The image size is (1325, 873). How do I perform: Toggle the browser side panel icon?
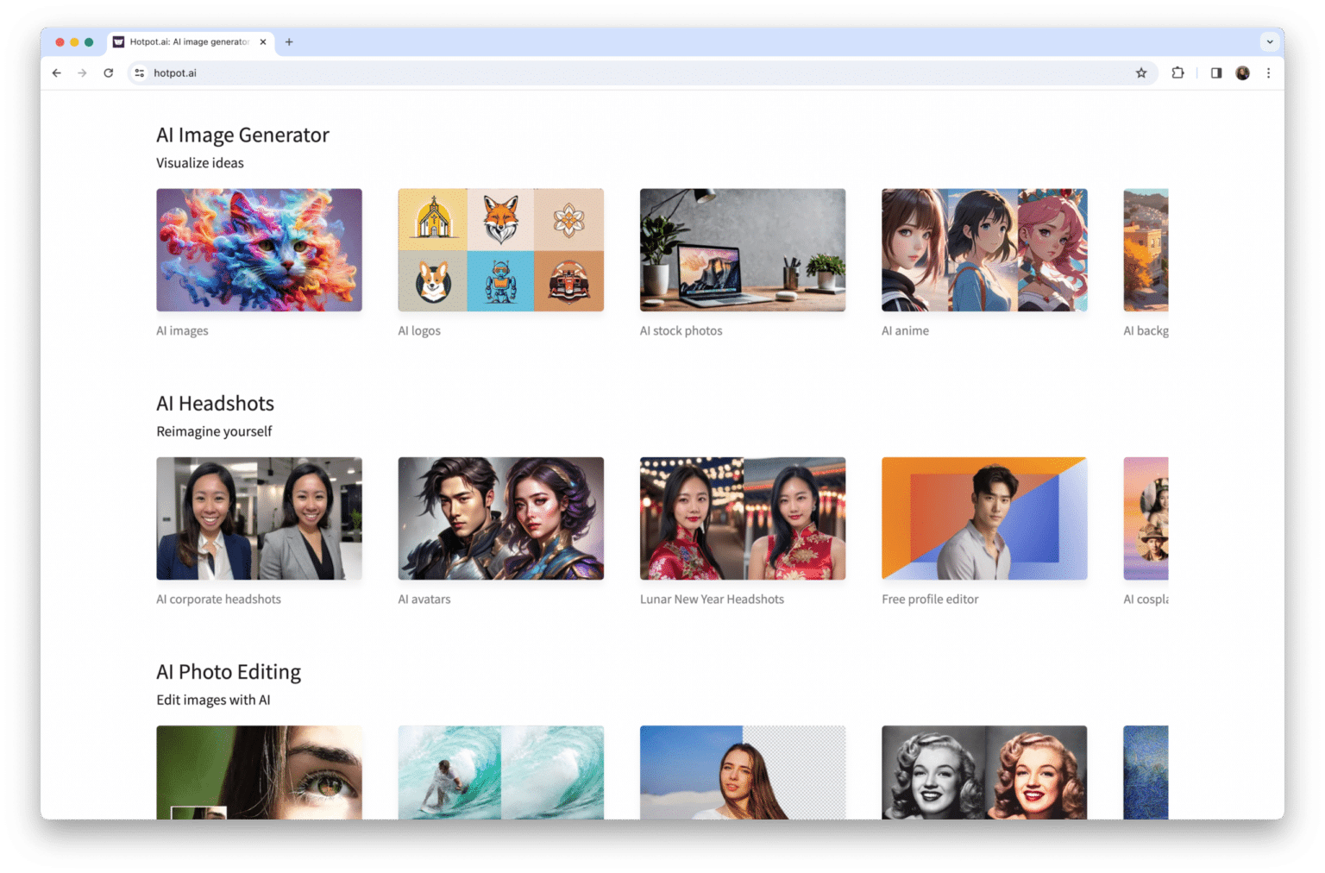1216,73
